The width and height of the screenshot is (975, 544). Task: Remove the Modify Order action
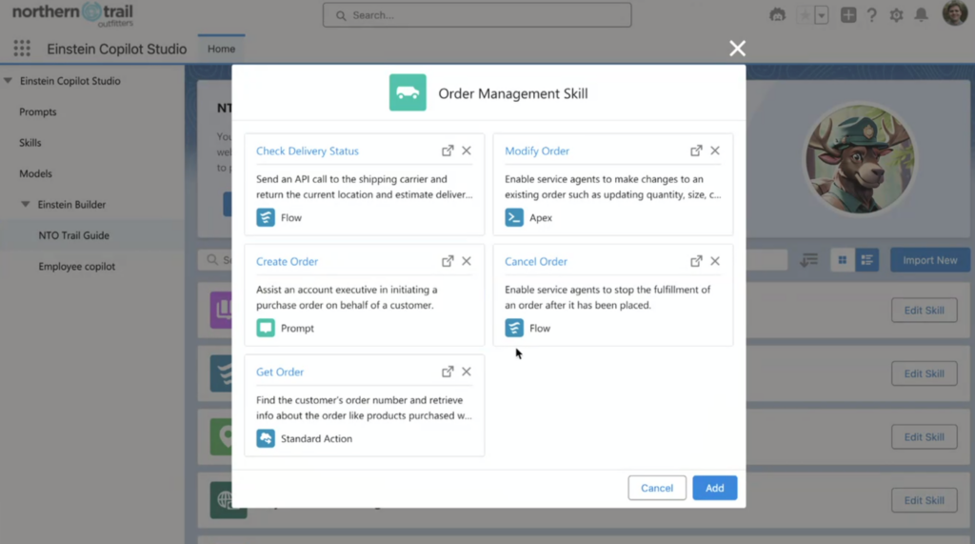pos(715,151)
